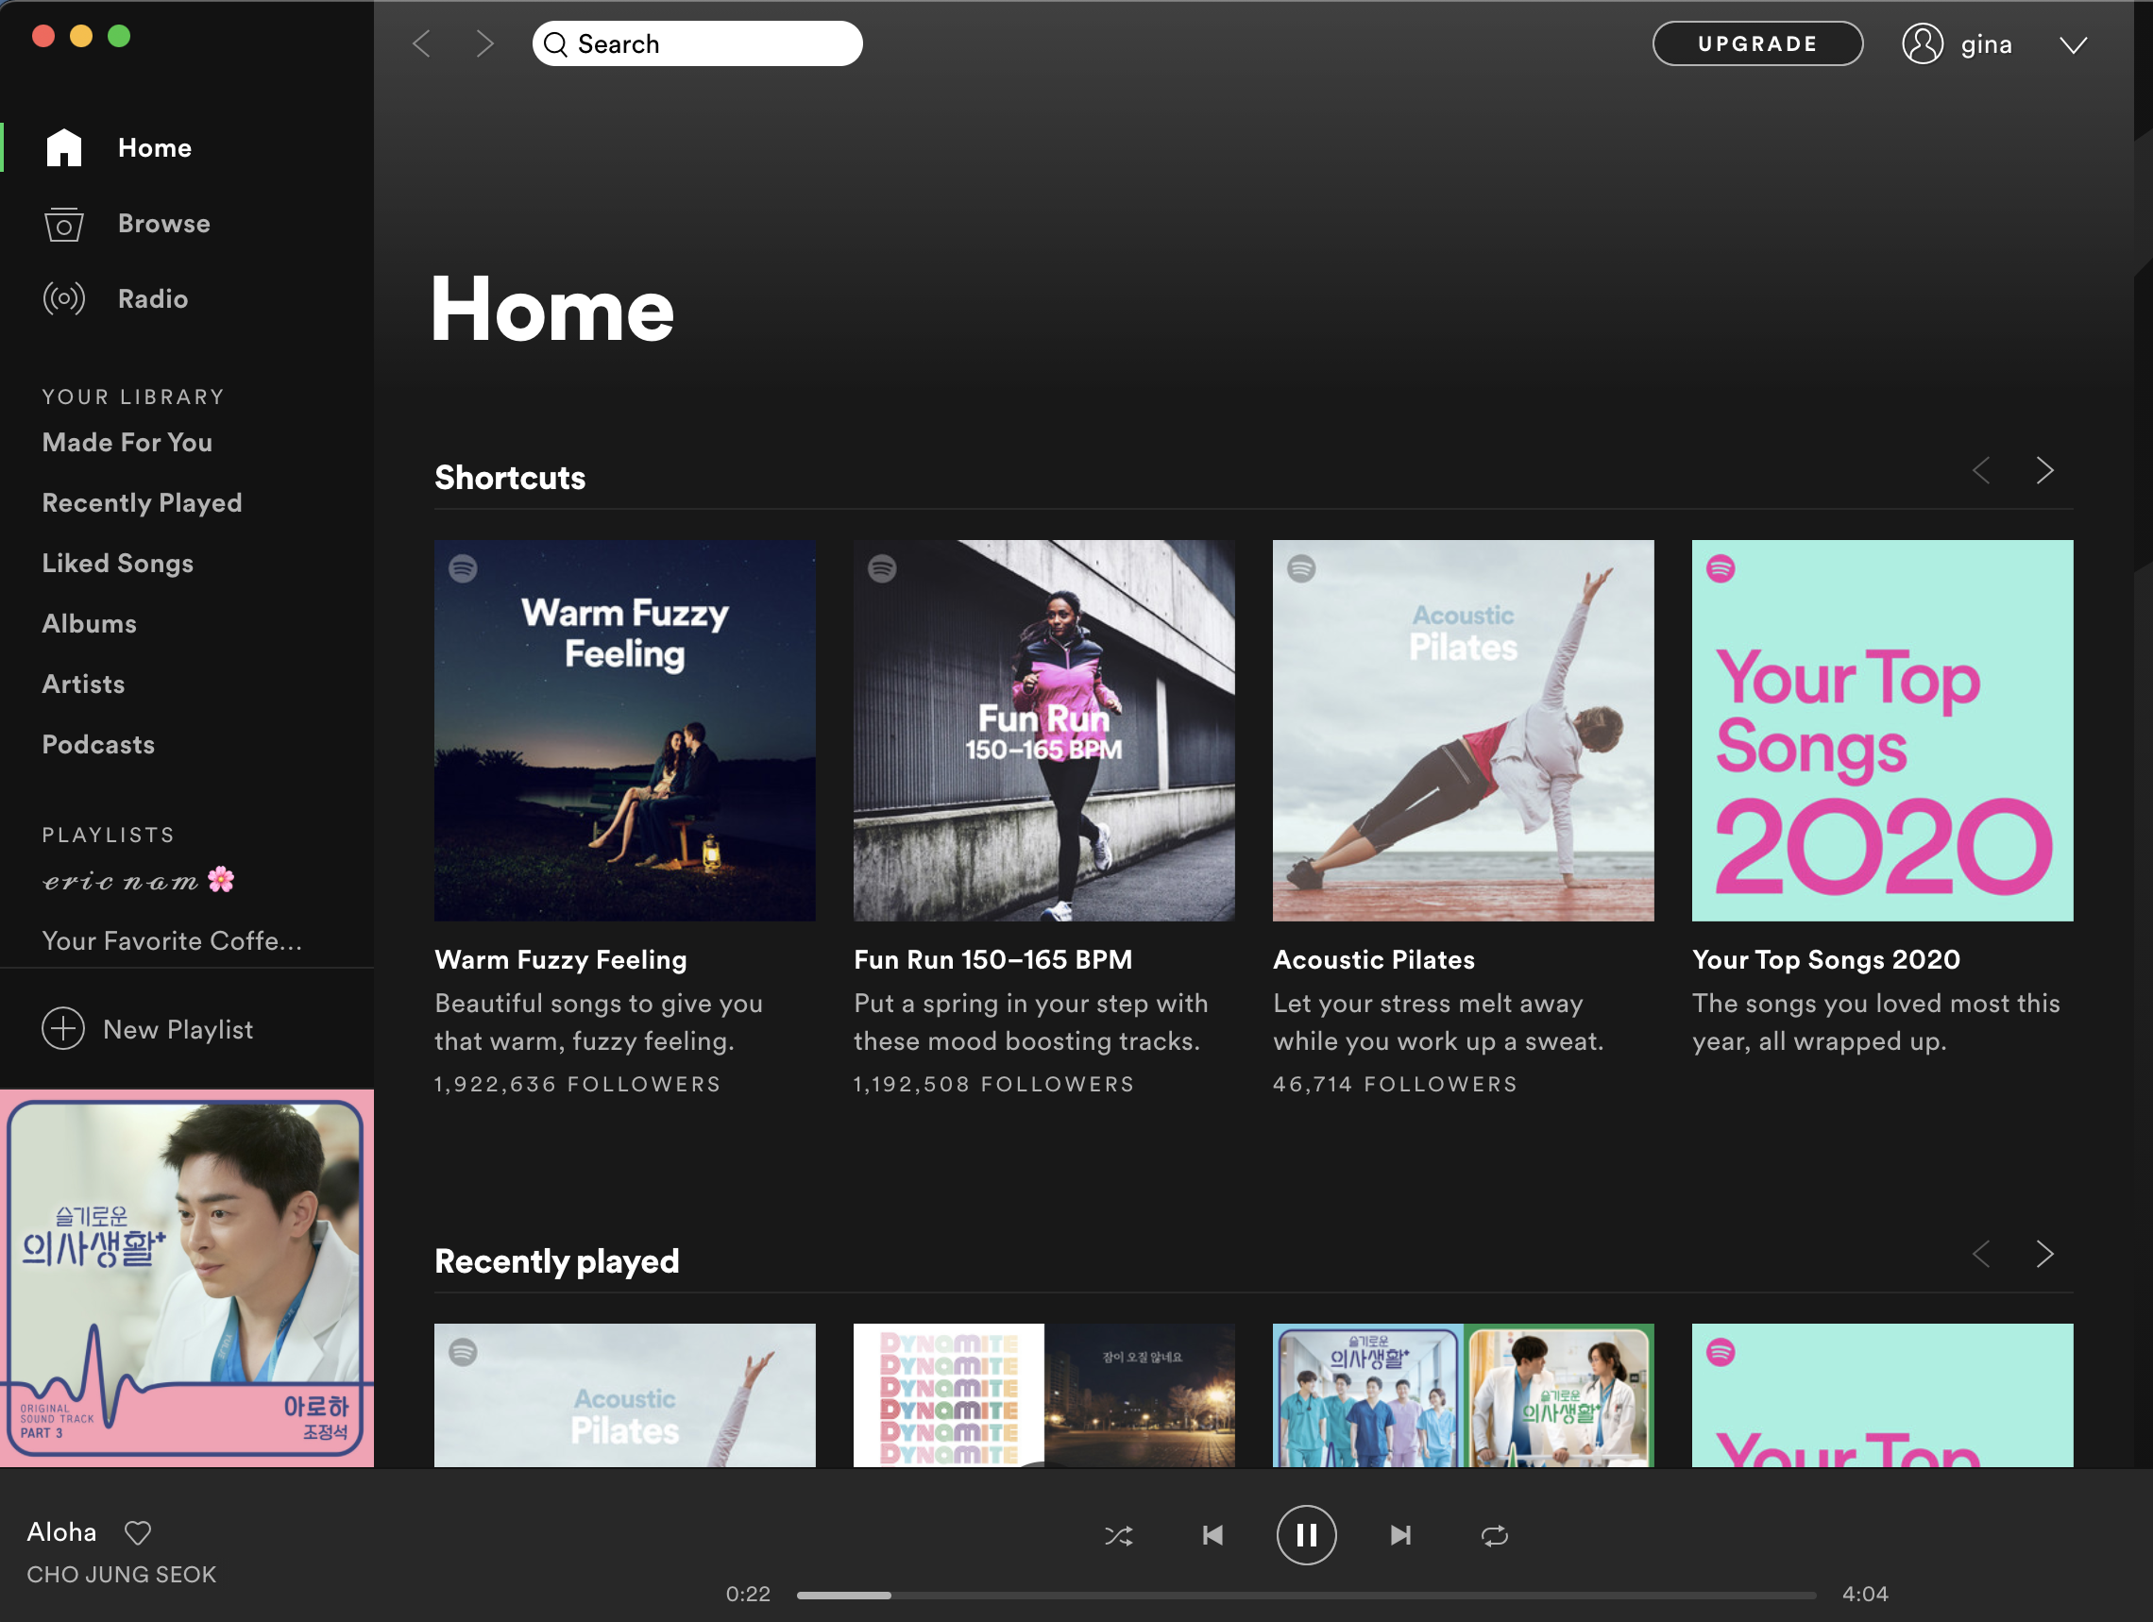Click the Home icon in sidebar

[64, 148]
